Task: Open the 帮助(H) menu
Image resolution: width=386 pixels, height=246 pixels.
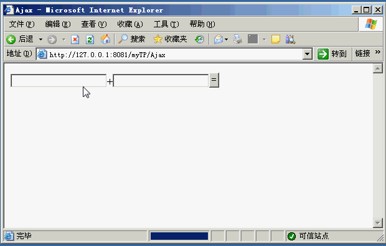Action: (x=202, y=24)
